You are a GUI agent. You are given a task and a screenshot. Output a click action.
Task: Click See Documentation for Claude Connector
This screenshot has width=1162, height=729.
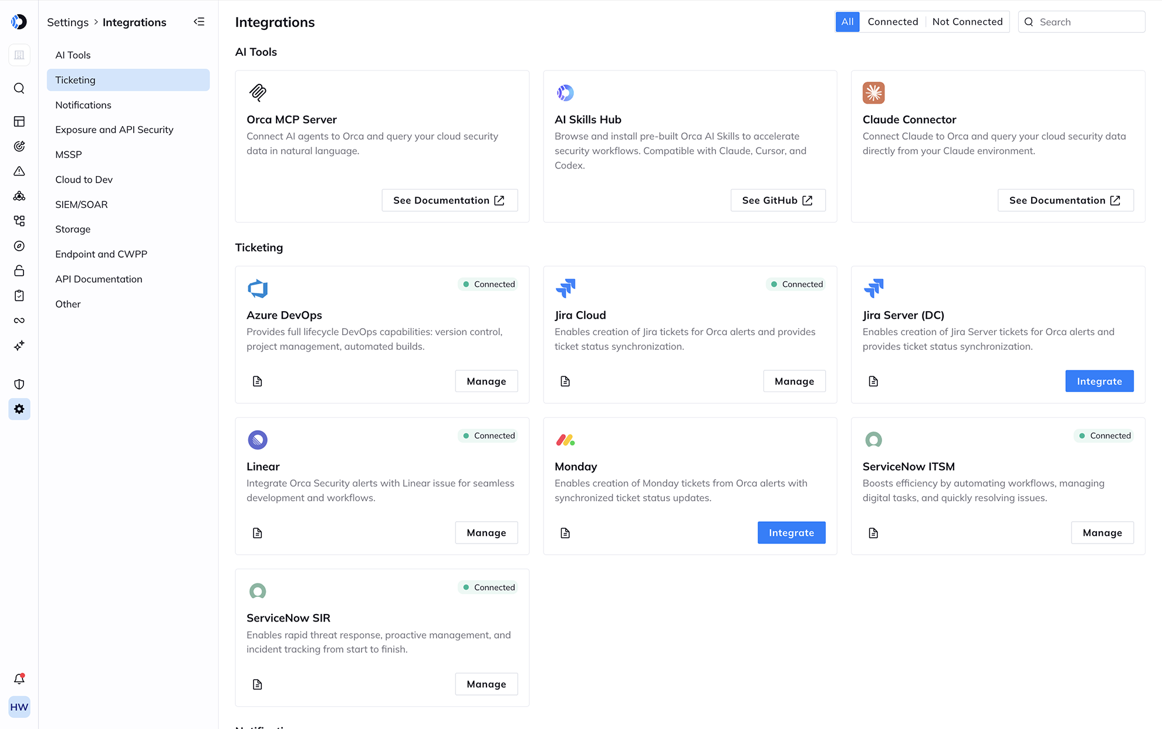1065,200
